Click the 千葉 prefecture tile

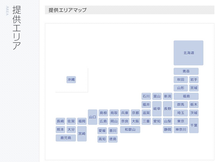[194, 125]
